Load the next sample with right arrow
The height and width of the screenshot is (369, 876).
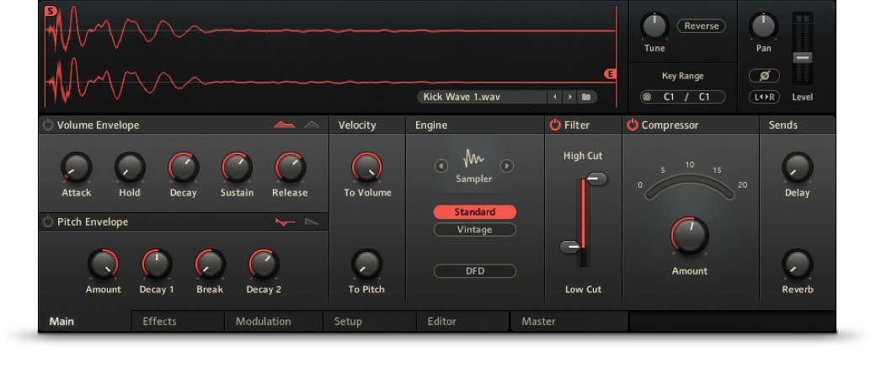coord(569,97)
